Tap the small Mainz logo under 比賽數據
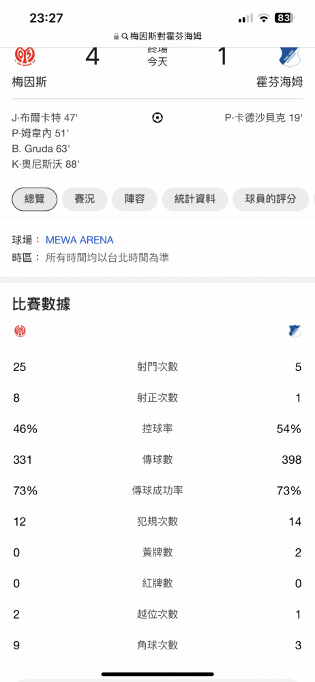The height and width of the screenshot is (682, 315). pyautogui.click(x=20, y=331)
